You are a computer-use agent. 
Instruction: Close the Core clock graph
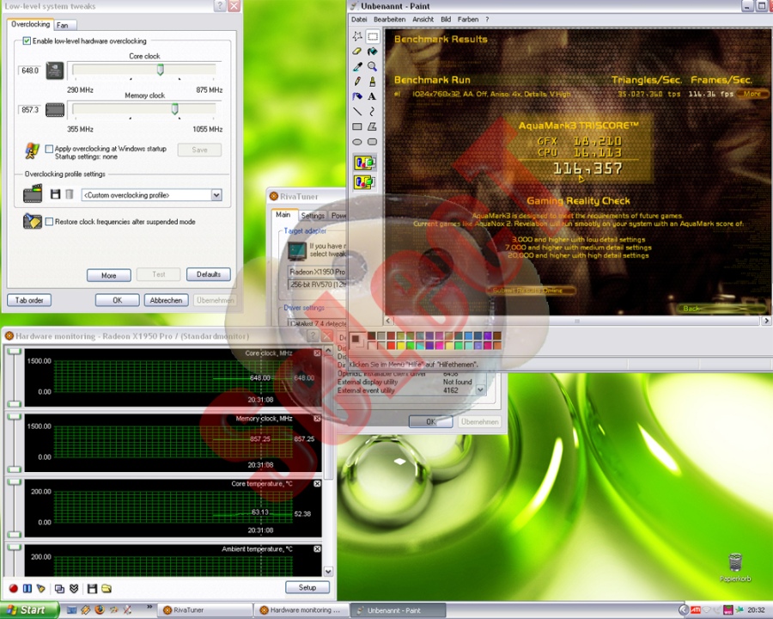click(317, 353)
